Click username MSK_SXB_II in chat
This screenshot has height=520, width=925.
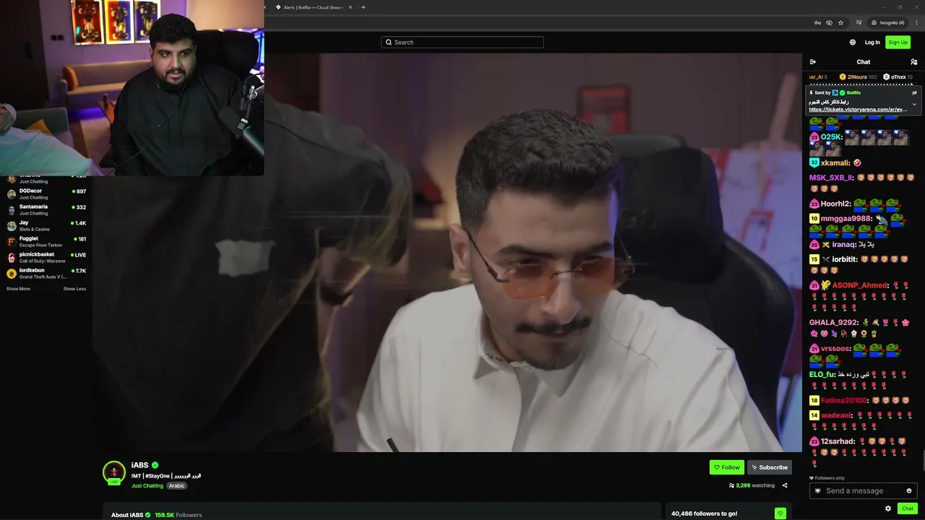(831, 178)
